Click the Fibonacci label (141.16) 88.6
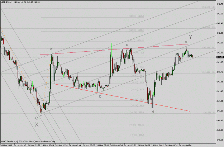The image size is (224, 147). click(x=137, y=105)
